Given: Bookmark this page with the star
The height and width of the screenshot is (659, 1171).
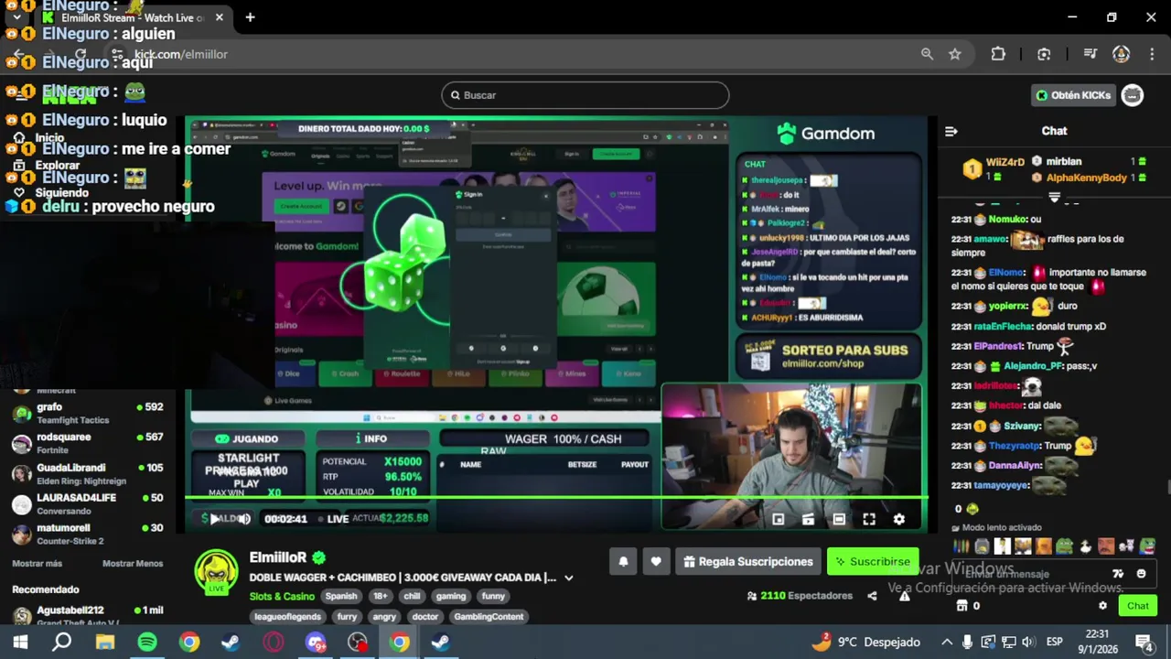Looking at the screenshot, I should point(955,54).
